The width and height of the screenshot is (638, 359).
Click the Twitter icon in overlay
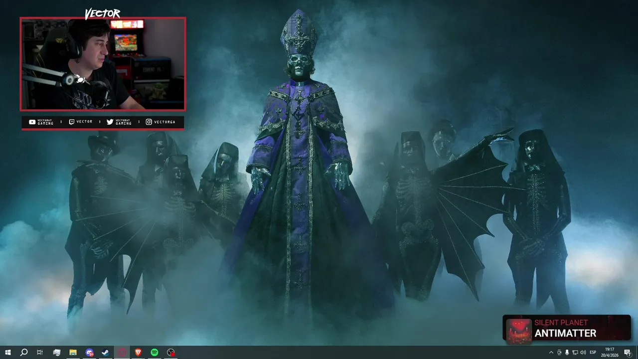tap(110, 122)
